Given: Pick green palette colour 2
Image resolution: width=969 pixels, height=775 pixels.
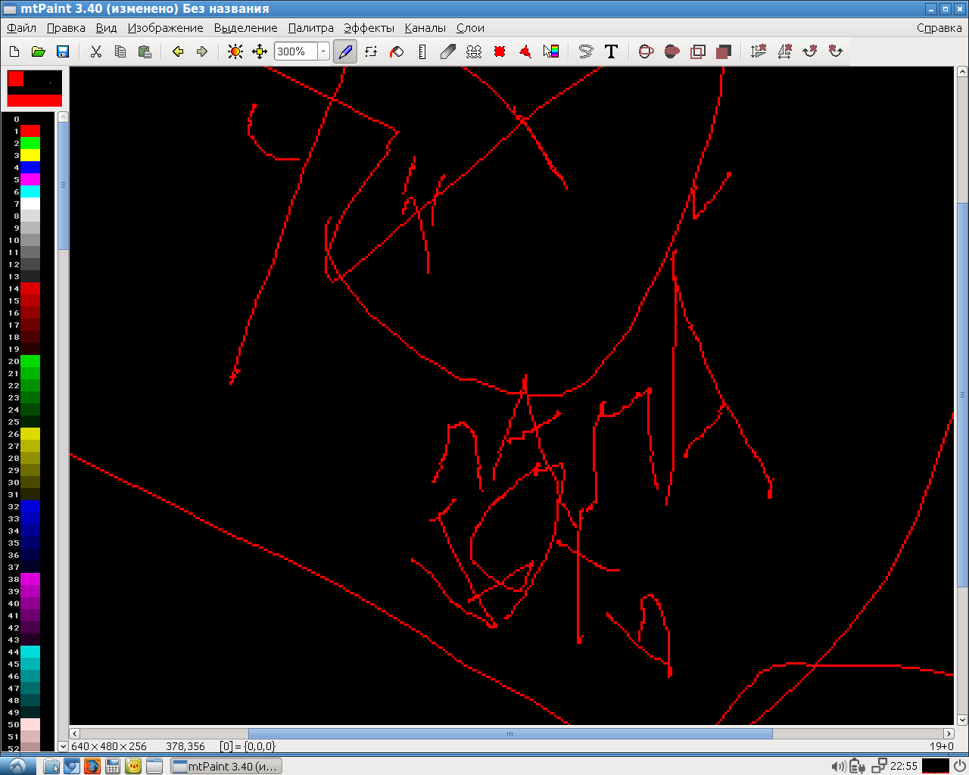Looking at the screenshot, I should tap(30, 143).
